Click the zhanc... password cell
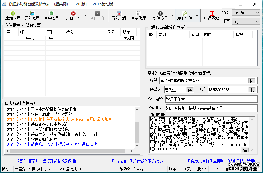Image resolution: width=263 pixels, height=173 pixels. [x=54, y=39]
